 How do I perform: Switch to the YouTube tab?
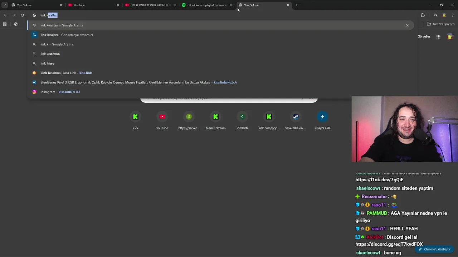[93, 5]
